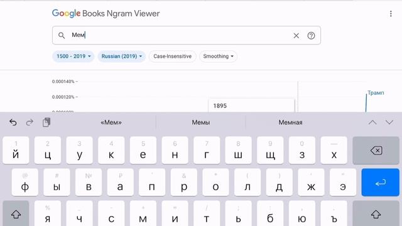Viewport: 402px width, 226px height.
Task: Tap the ч key
Action: (x=80, y=213)
